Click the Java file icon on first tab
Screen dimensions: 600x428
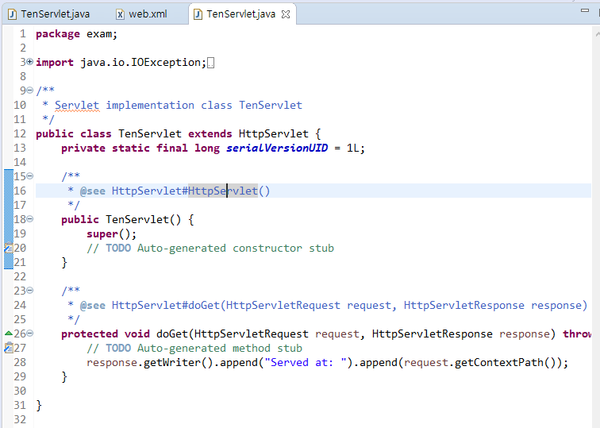pos(12,14)
